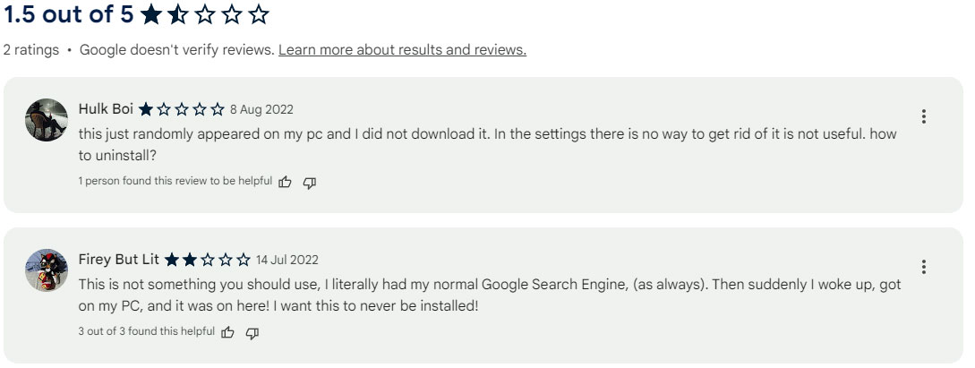Click the '1.5 out of 5' heading
Image resolution: width=975 pixels, height=368 pixels.
70,15
